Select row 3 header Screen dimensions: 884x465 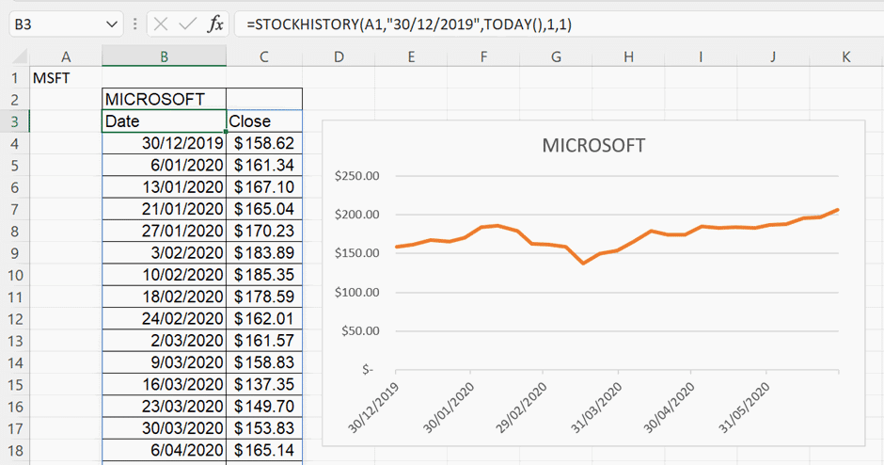15,120
